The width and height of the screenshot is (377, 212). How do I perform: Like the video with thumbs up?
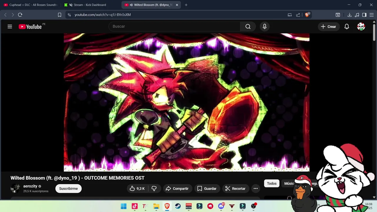(x=138, y=188)
